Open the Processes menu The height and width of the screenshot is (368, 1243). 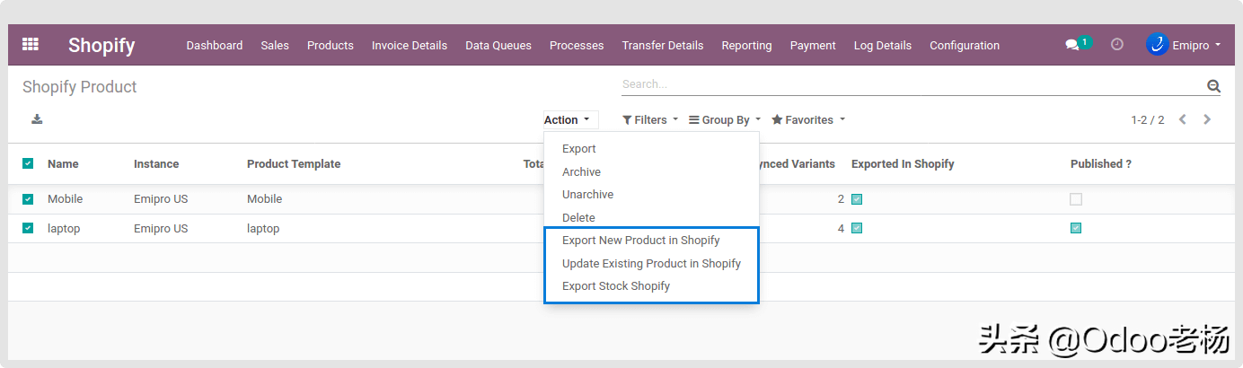[577, 46]
